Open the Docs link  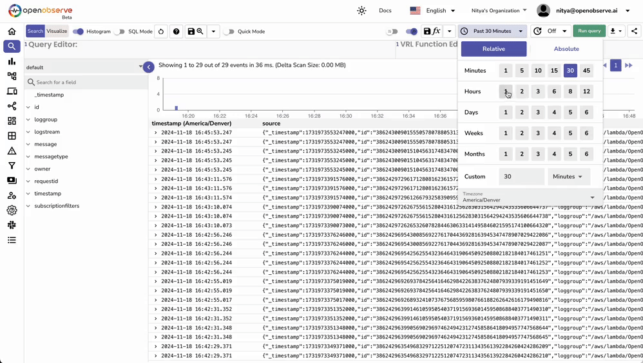385,11
